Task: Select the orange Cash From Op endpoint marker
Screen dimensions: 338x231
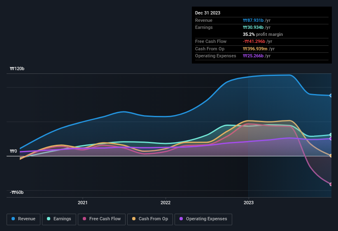Action: 331,156
